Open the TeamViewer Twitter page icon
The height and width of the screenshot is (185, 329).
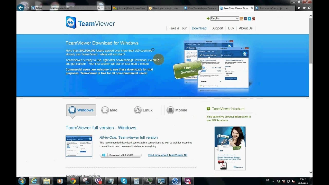[x=249, y=18]
